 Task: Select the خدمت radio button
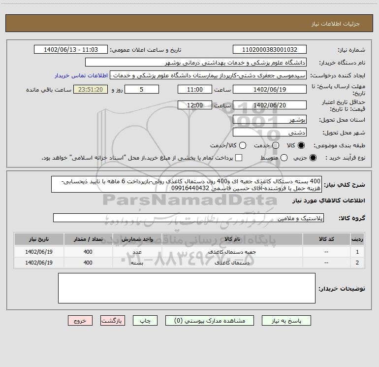[276, 145]
